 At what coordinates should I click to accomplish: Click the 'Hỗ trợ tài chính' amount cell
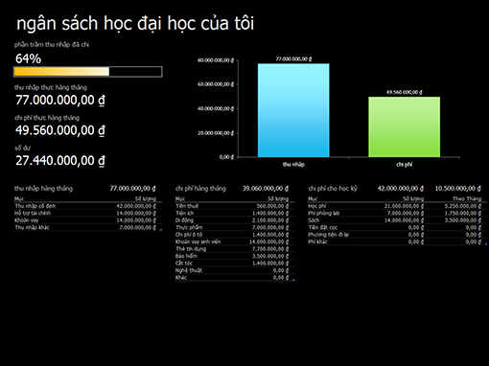[136, 213]
